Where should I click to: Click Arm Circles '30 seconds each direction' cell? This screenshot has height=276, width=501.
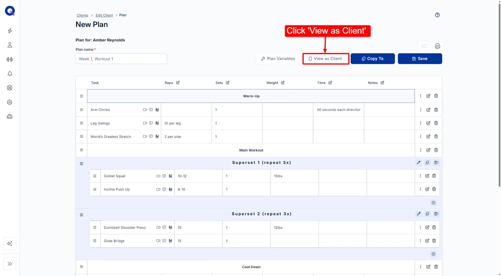338,110
